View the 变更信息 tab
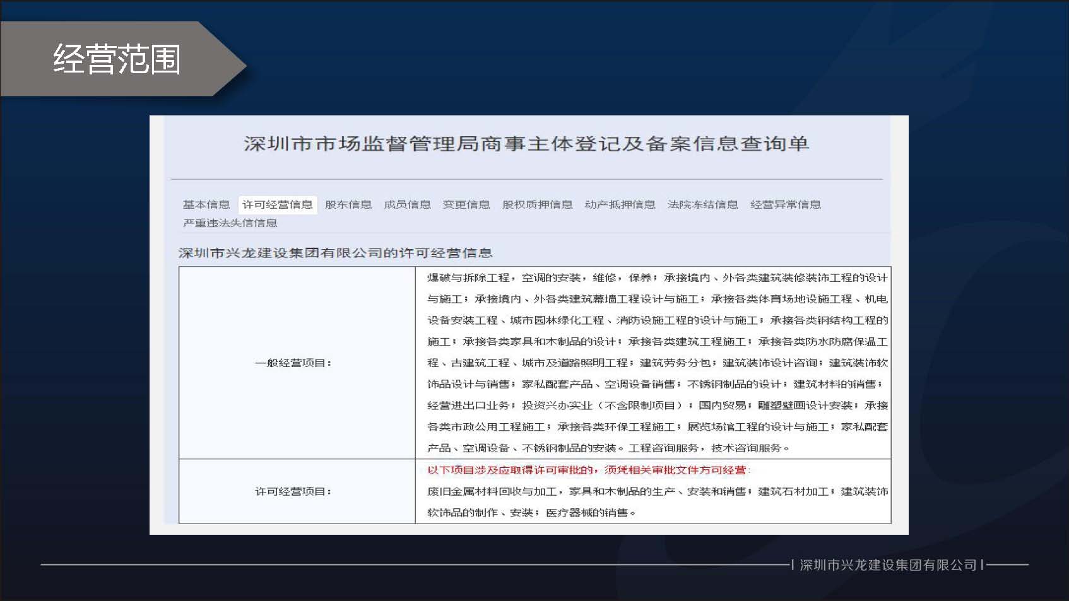The height and width of the screenshot is (601, 1069). 466,204
